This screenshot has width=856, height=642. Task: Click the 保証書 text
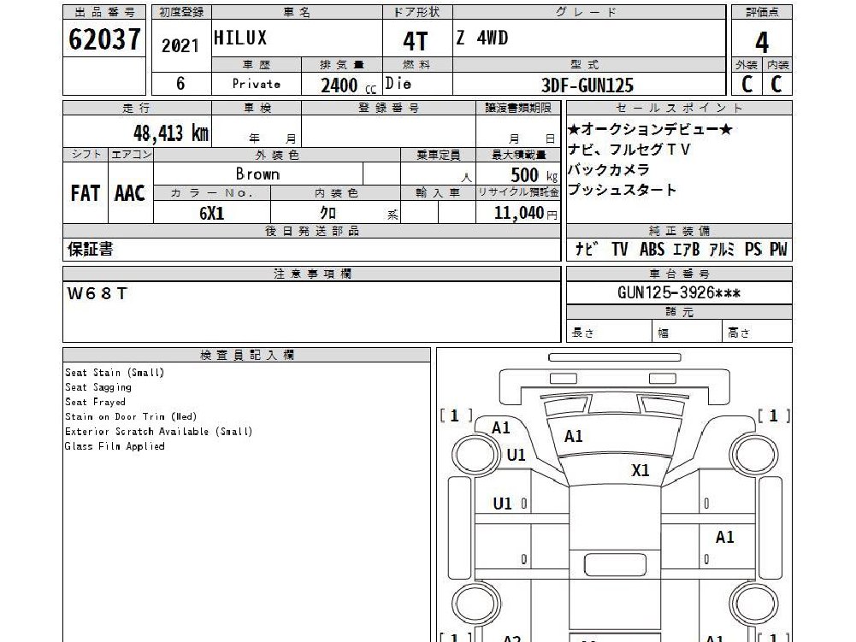[x=90, y=250]
